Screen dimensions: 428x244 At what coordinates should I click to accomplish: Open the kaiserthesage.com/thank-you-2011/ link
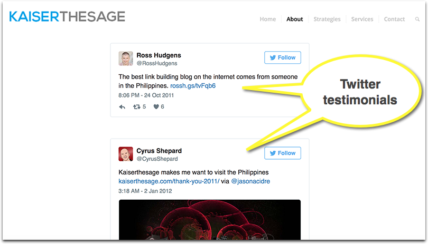tap(169, 181)
